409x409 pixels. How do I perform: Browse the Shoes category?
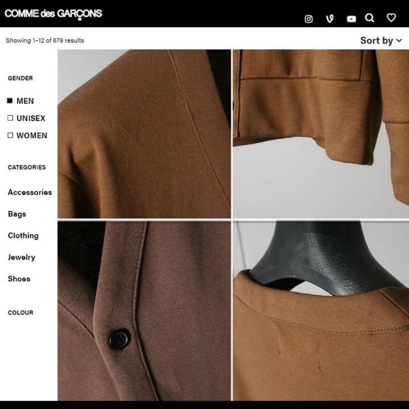click(19, 279)
